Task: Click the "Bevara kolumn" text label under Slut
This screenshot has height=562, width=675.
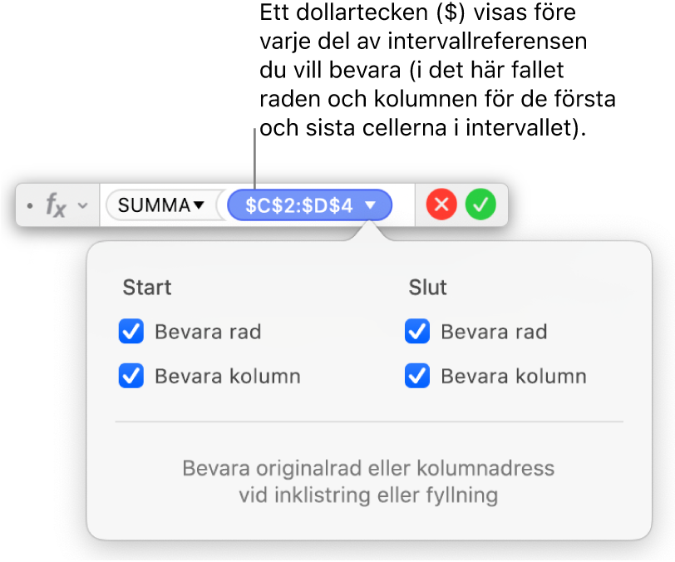Action: pyautogui.click(x=514, y=377)
